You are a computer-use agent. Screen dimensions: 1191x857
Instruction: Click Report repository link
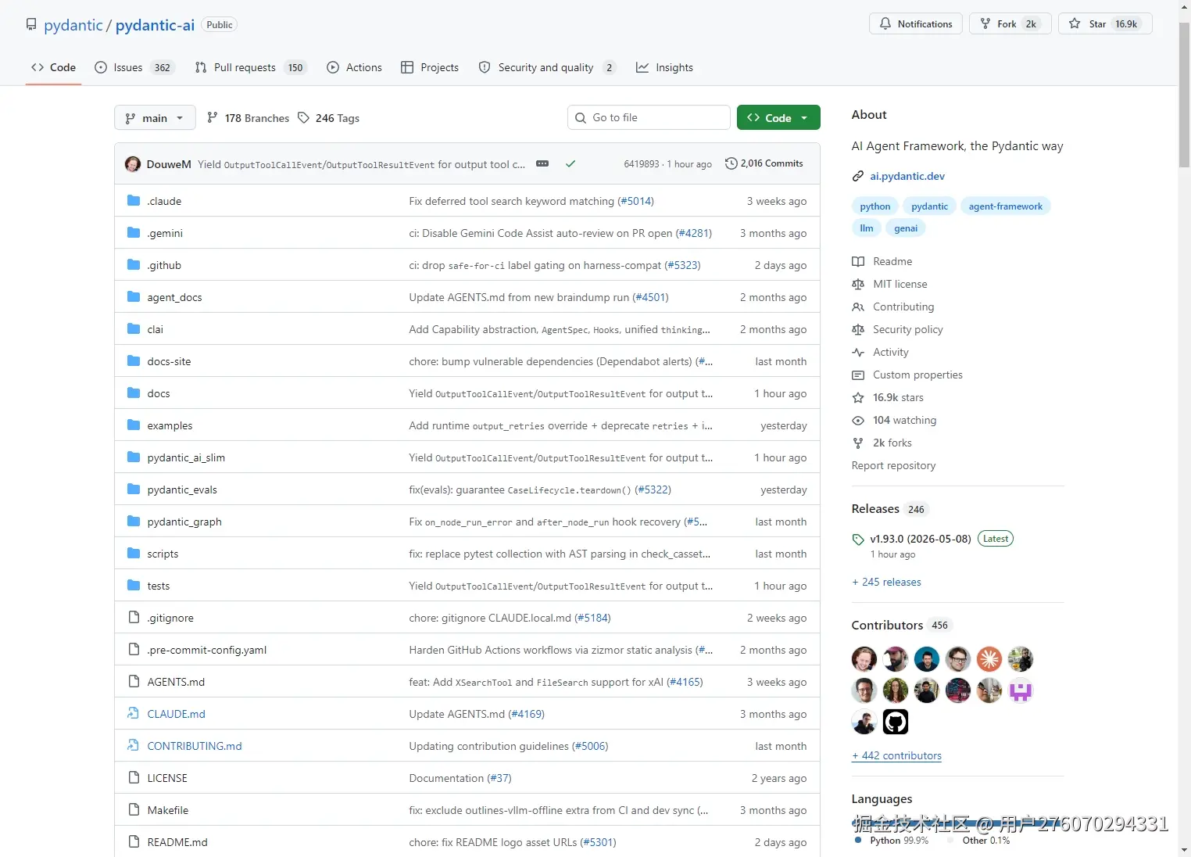click(x=893, y=465)
